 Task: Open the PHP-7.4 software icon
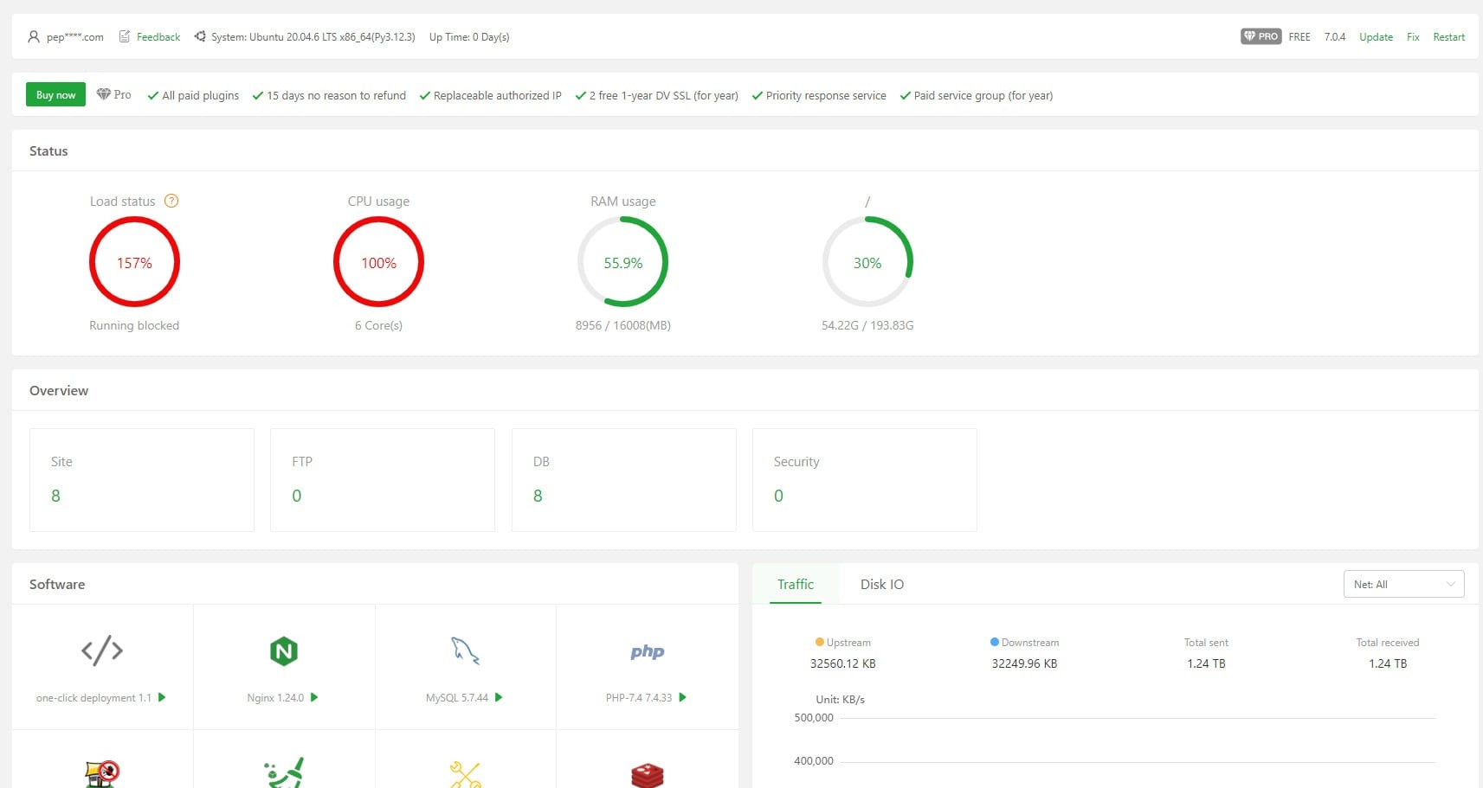pyautogui.click(x=647, y=652)
